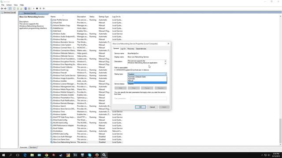Viewport: 282px width, 158px height.
Task: Open Task View on the taskbar
Action: click(18, 155)
